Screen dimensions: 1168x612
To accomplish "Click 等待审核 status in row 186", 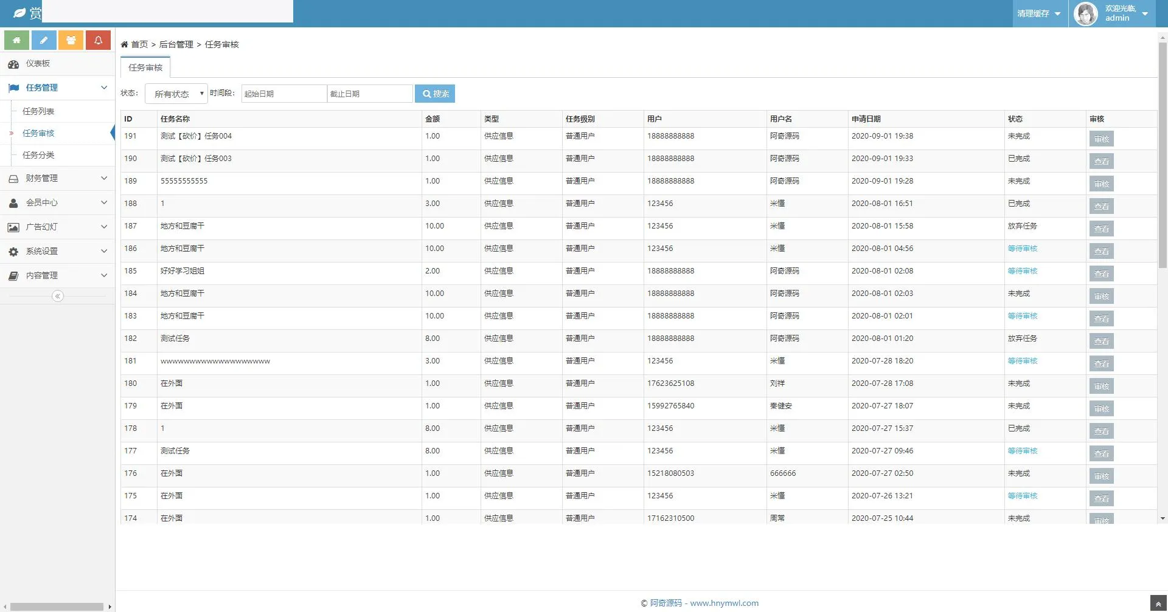I will click(1023, 249).
